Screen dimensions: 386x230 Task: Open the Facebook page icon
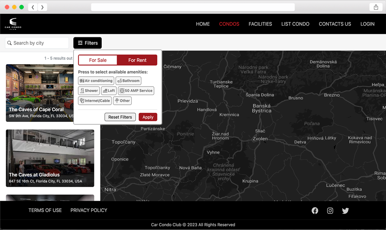[x=315, y=211]
